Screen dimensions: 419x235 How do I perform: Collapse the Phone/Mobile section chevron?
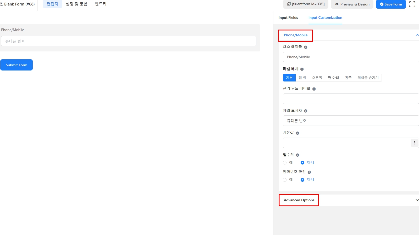[x=417, y=35]
